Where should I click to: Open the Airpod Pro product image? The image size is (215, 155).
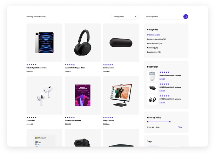(44, 95)
